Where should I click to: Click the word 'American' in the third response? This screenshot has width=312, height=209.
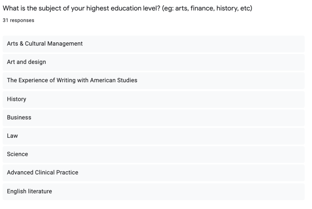point(103,80)
